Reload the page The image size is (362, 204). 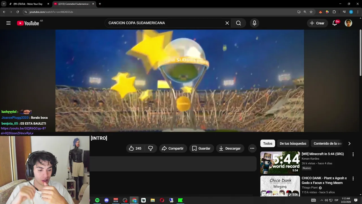tap(18, 12)
